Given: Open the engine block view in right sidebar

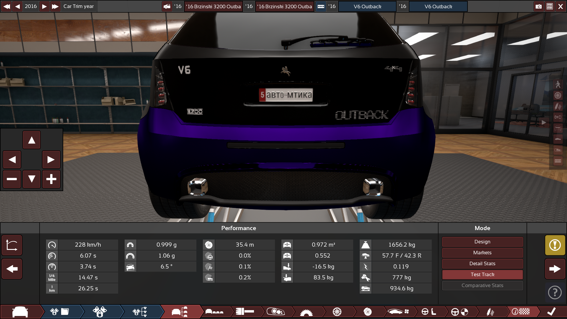Looking at the screenshot, I should point(558,161).
